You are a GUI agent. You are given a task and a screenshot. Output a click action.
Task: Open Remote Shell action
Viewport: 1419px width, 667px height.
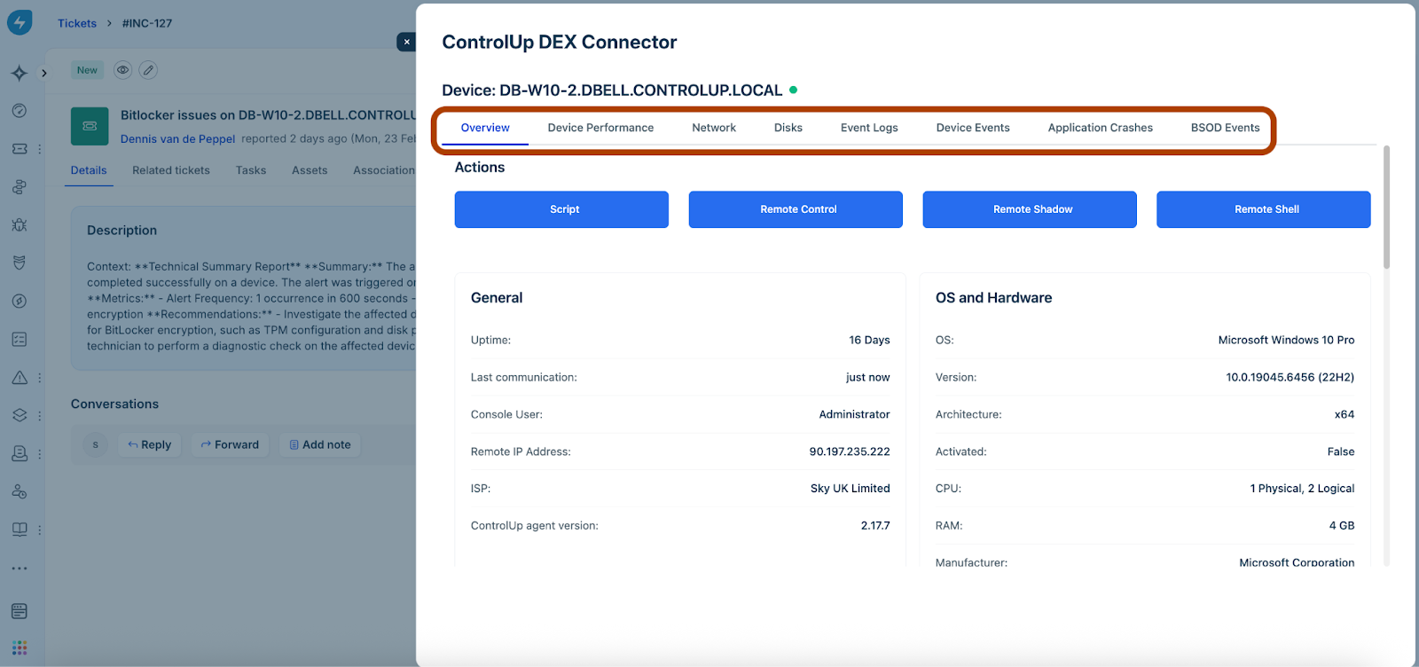[1264, 209]
